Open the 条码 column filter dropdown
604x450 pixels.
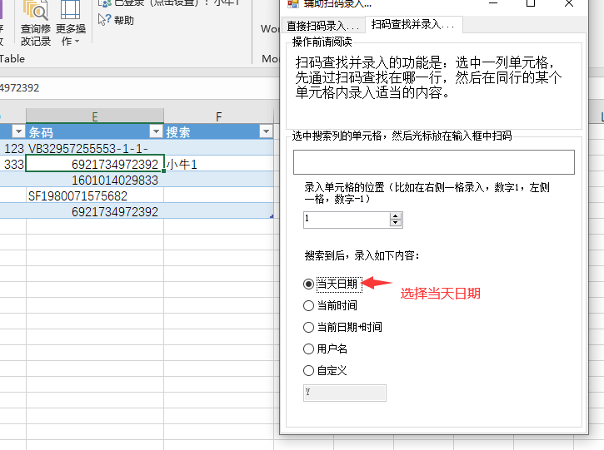click(155, 131)
